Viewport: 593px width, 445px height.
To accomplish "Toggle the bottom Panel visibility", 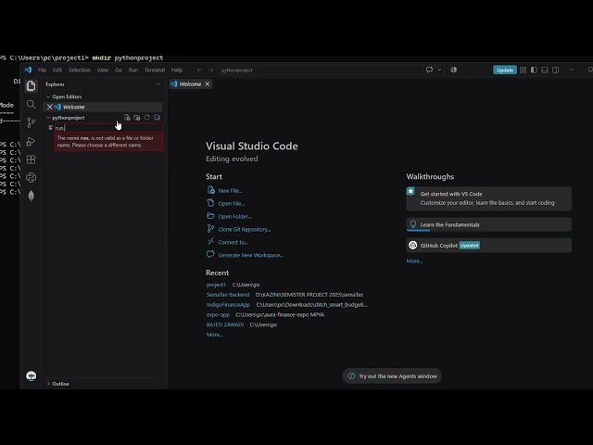I will (x=545, y=70).
